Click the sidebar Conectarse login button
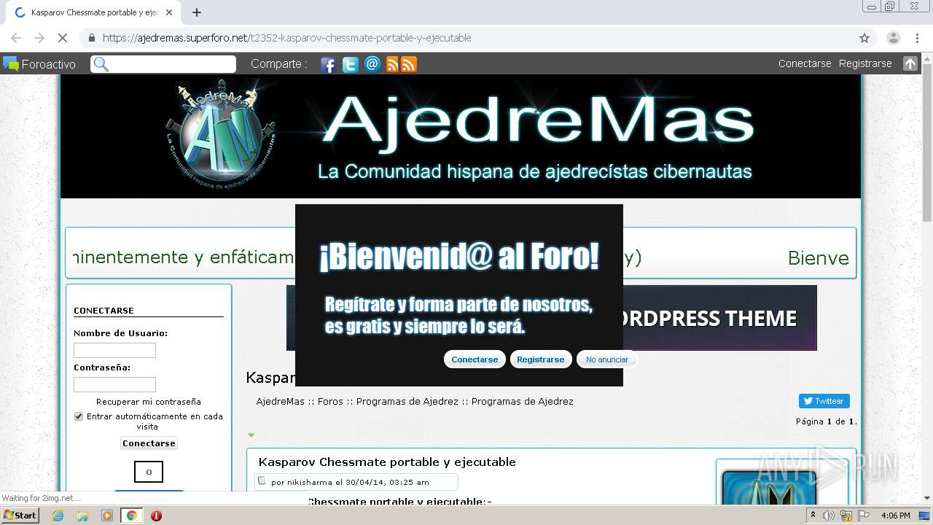933x525 pixels. tap(149, 443)
